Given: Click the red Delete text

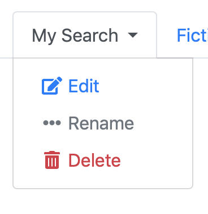Looking at the screenshot, I should coord(94,160).
